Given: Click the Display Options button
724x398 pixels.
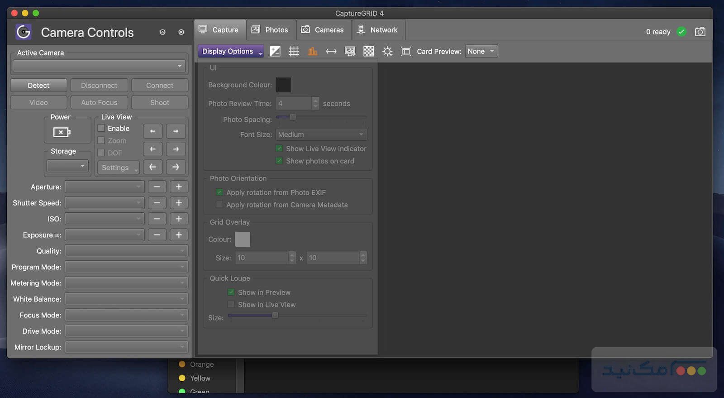Looking at the screenshot, I should point(230,51).
